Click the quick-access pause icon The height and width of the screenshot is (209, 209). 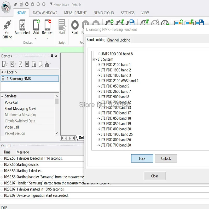pos(38,4)
